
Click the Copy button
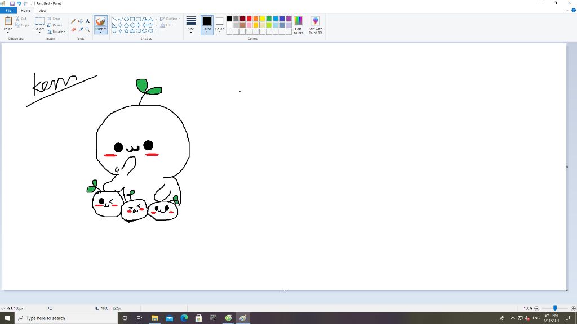(x=22, y=25)
